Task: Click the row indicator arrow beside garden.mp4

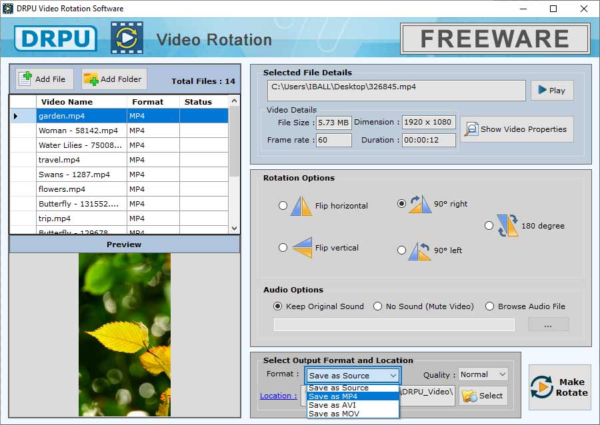Action: [15, 116]
